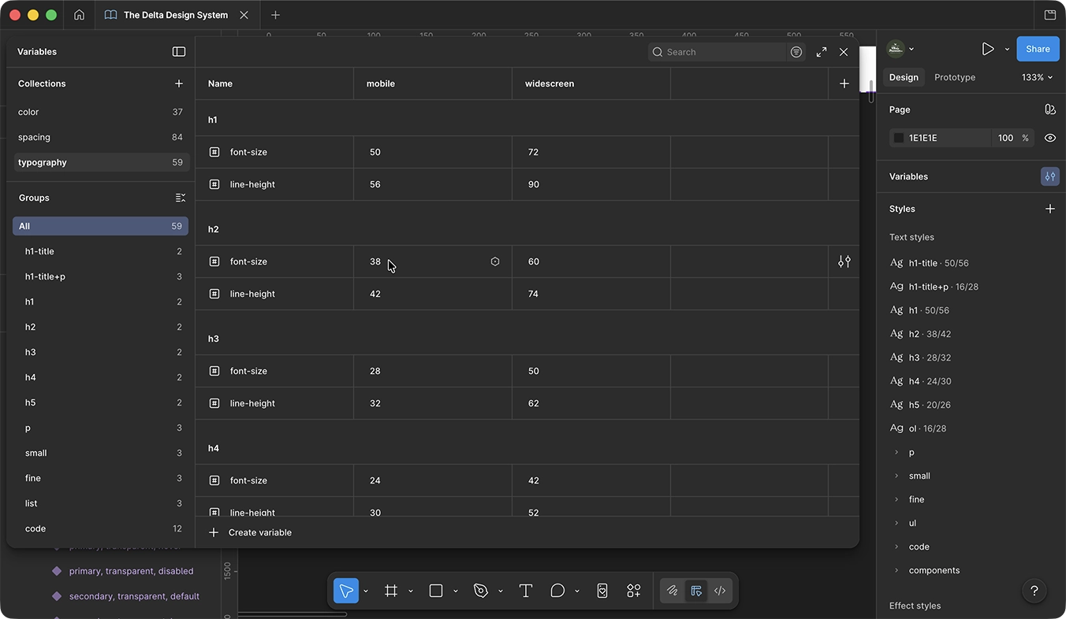Toggle Dev Mode with the ruler icon
1066x619 pixels.
pyautogui.click(x=695, y=591)
